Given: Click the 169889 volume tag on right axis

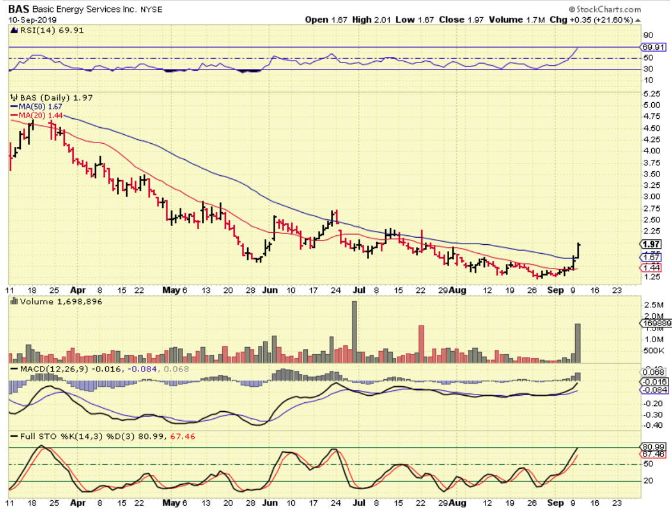Looking at the screenshot, I should click(656, 323).
